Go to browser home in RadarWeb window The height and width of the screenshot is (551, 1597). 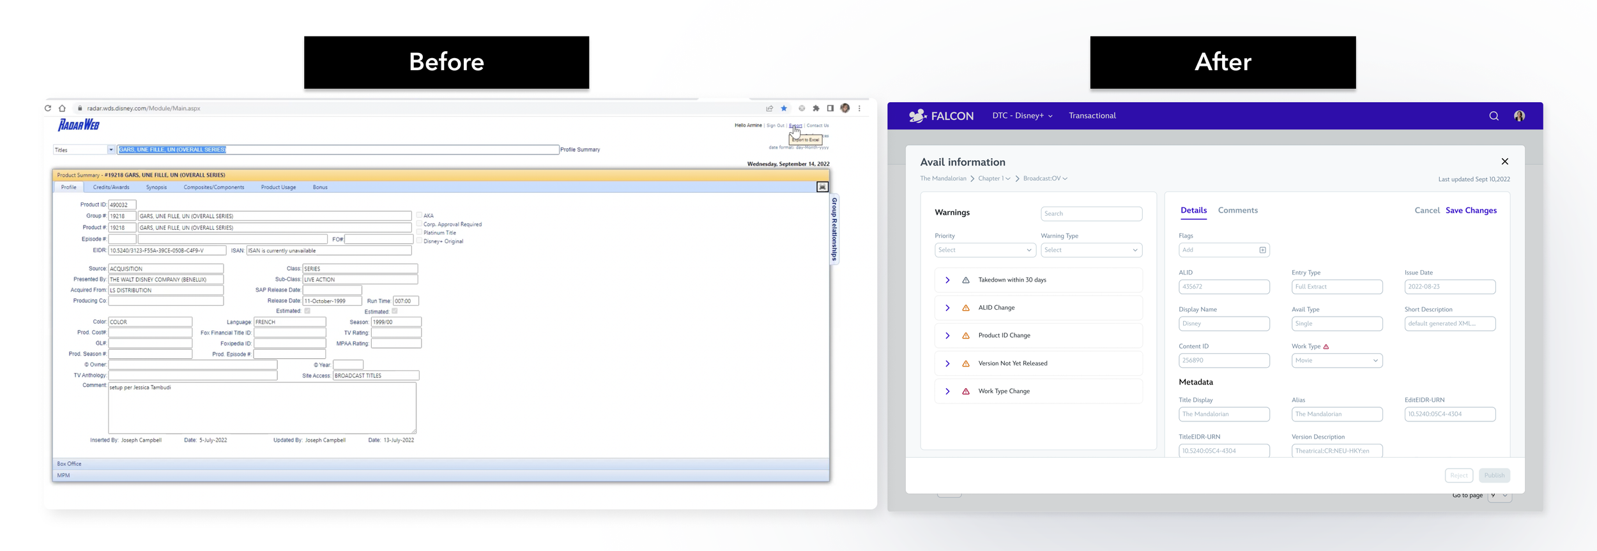(62, 109)
